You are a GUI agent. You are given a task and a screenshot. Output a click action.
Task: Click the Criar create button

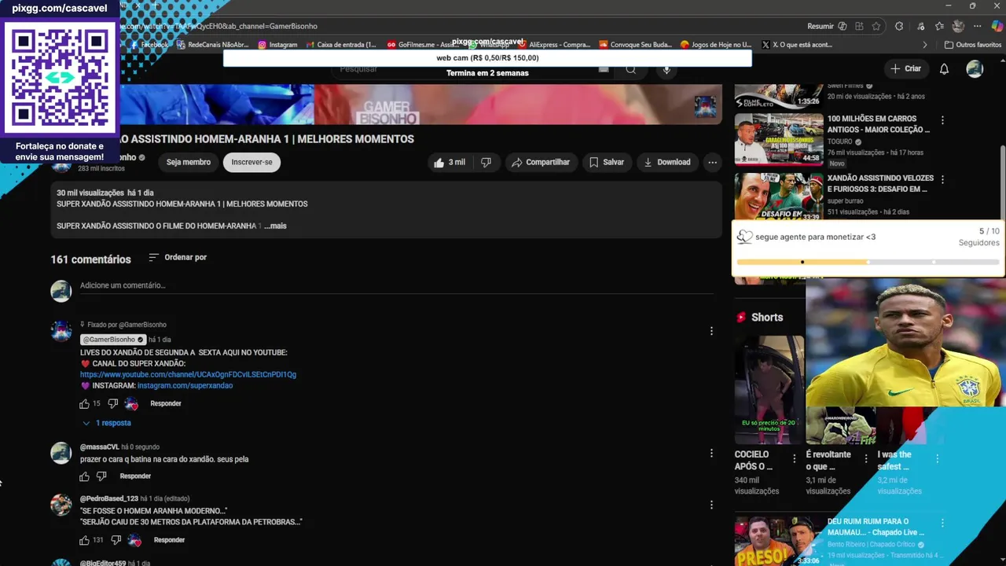pyautogui.click(x=905, y=69)
